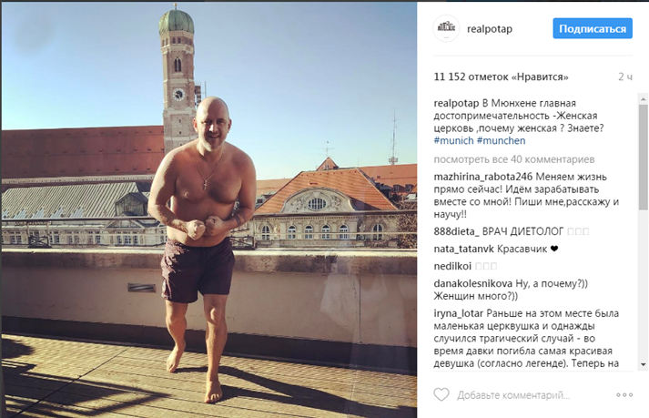The image size is (649, 418).
Task: Open iryna_lotar commenter profile
Action: coord(459,313)
